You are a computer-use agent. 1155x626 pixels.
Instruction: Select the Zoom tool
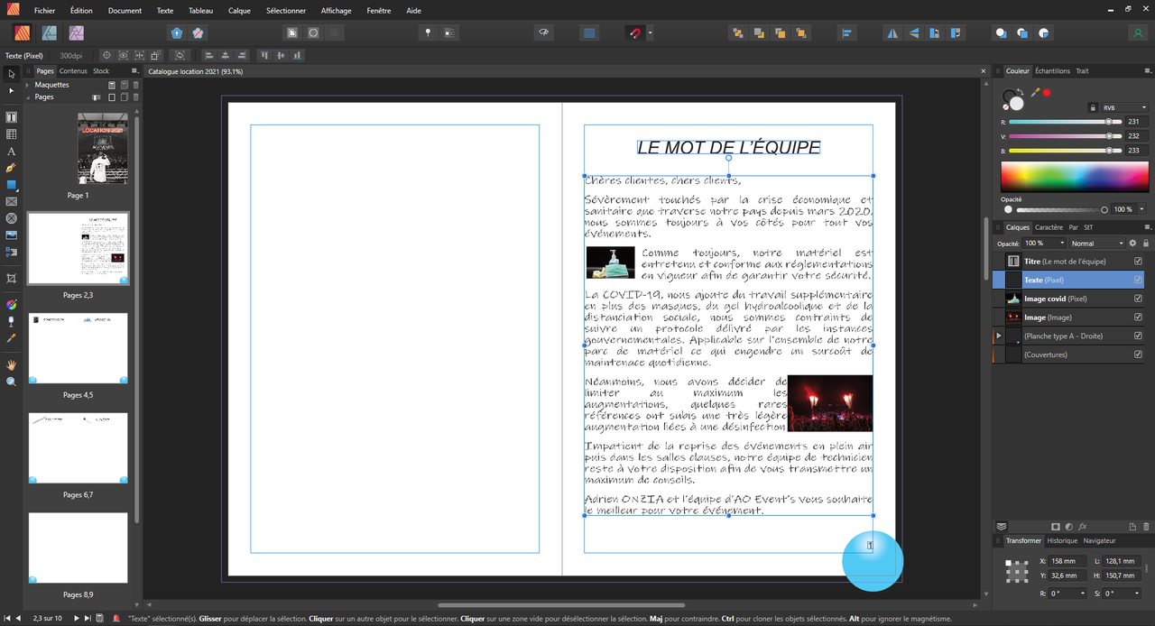point(11,382)
